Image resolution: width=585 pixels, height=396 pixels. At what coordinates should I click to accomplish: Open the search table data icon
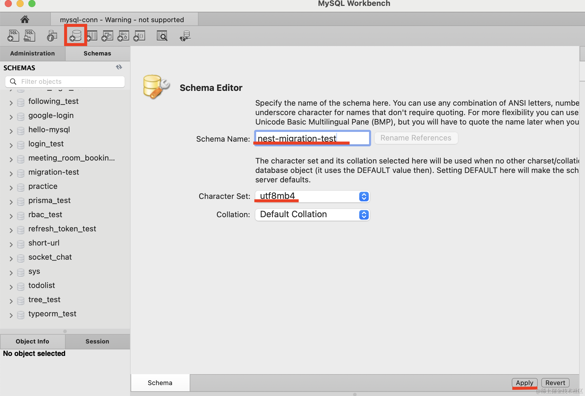coord(162,36)
